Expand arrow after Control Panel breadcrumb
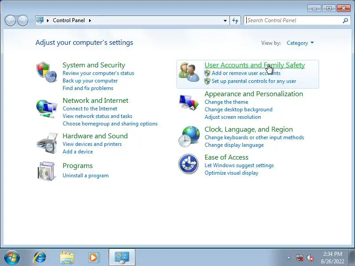 [x=90, y=20]
